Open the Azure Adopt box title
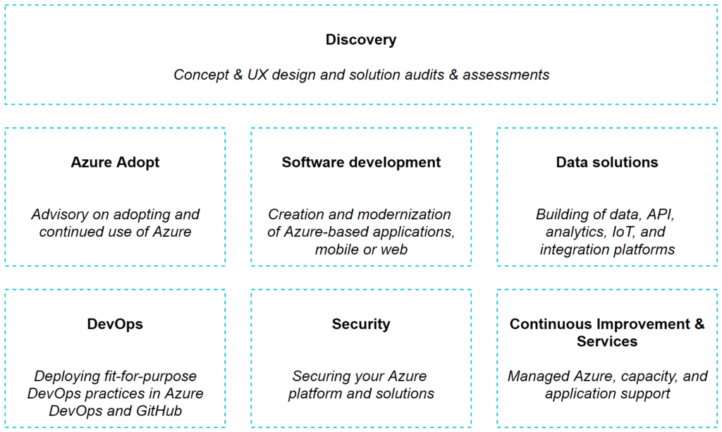 point(115,162)
